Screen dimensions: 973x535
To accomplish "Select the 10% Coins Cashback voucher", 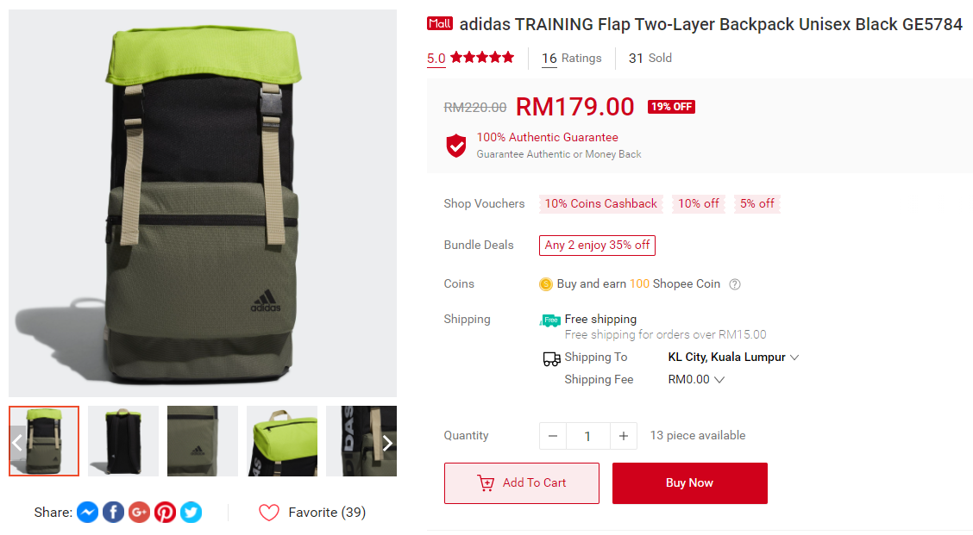I will point(600,203).
